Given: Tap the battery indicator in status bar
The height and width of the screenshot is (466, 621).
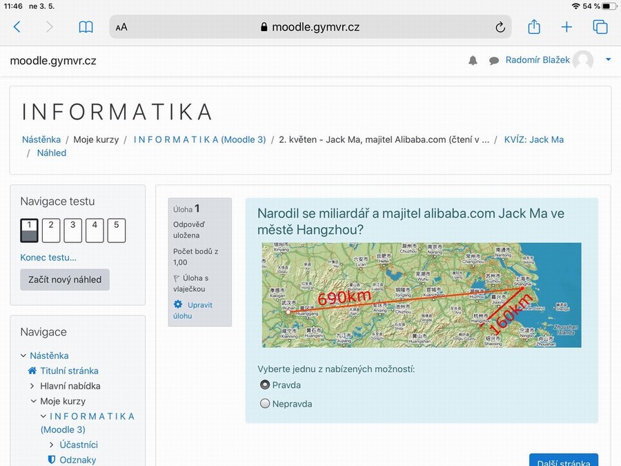Looking at the screenshot, I should tap(609, 6).
